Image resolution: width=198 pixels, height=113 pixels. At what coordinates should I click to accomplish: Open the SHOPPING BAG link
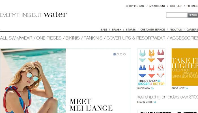pos(135,6)
